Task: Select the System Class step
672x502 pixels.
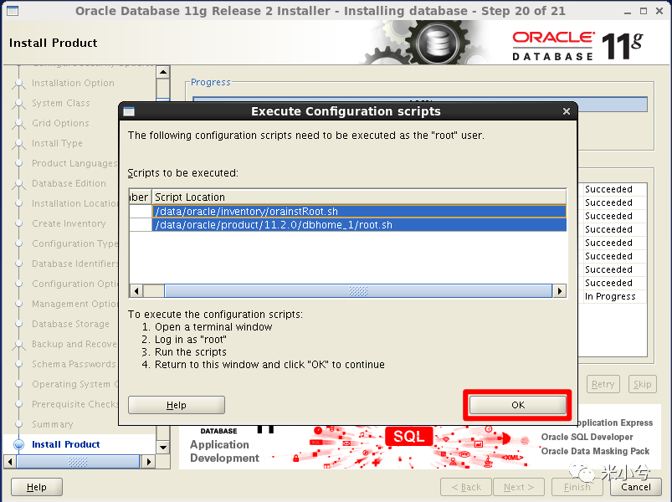Action: pos(61,103)
